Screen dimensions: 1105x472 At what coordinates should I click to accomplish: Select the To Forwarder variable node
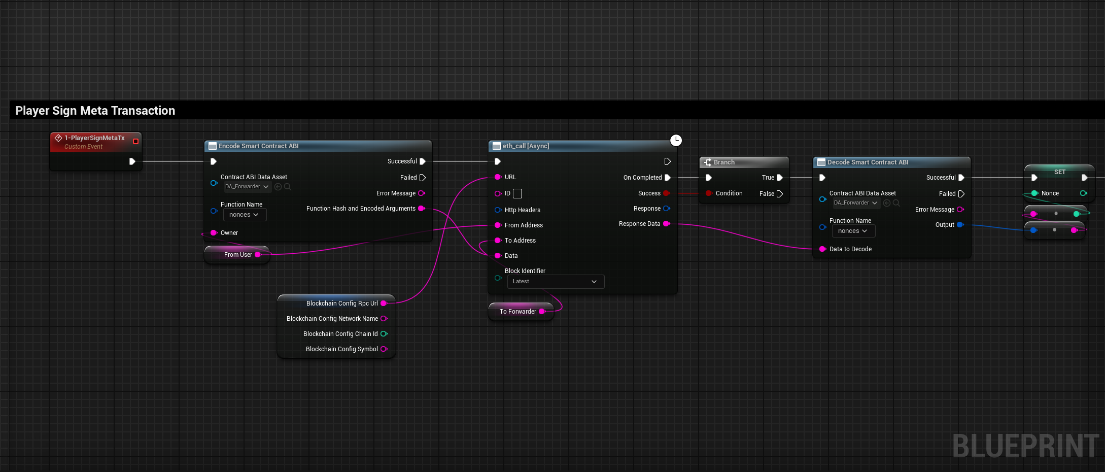point(517,312)
